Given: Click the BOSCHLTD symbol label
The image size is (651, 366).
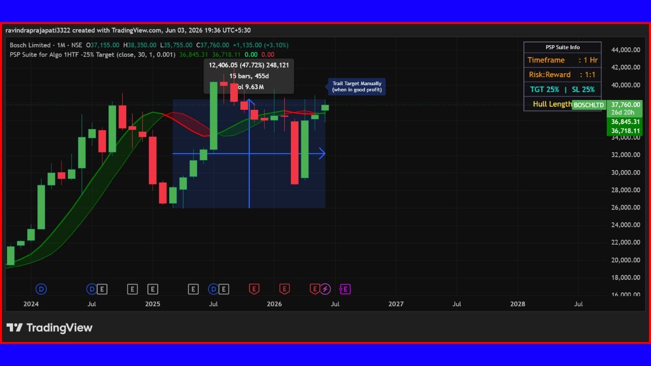Looking at the screenshot, I should tap(589, 105).
